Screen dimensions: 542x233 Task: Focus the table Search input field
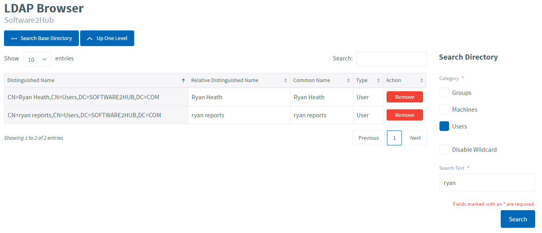(x=391, y=59)
